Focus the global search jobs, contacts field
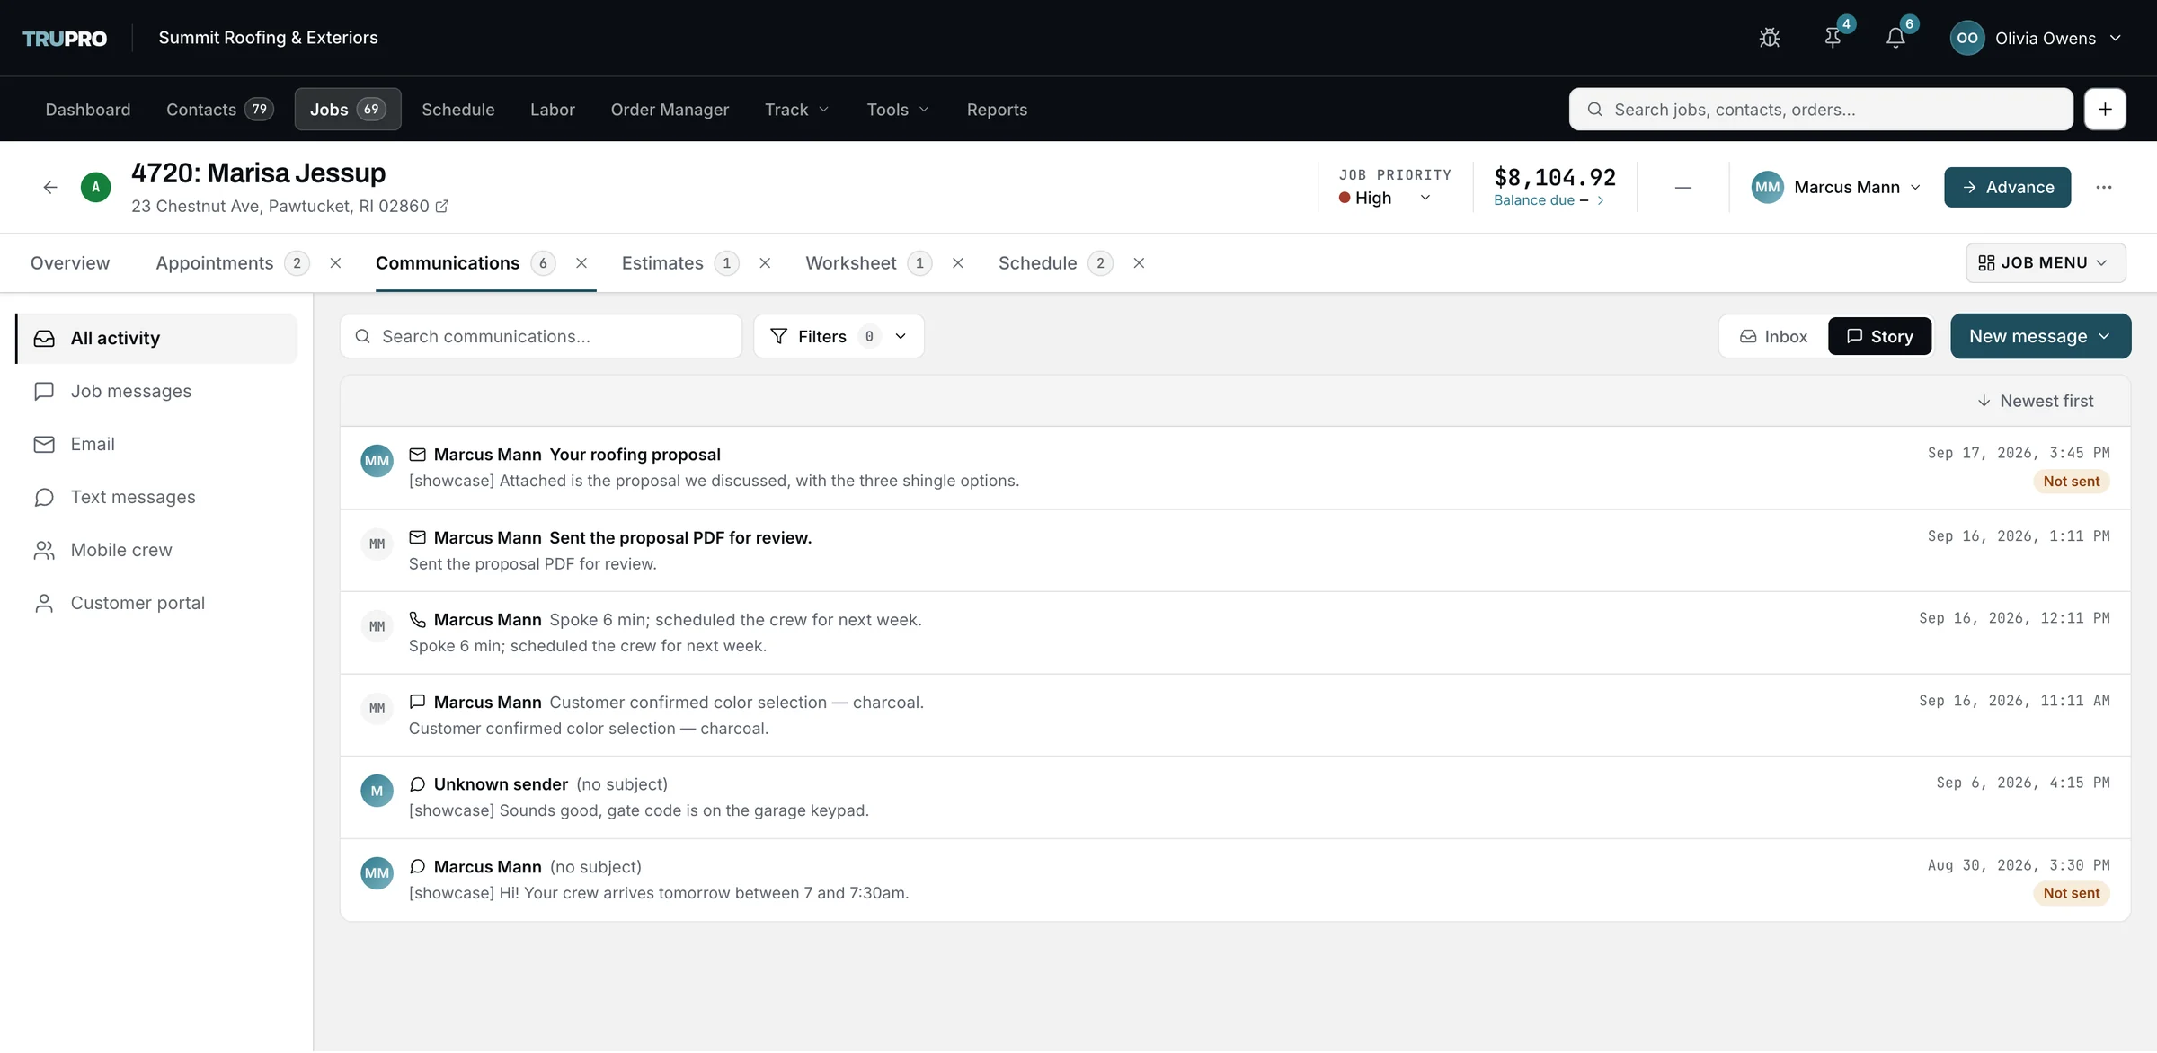Image resolution: width=2157 pixels, height=1053 pixels. [1821, 110]
